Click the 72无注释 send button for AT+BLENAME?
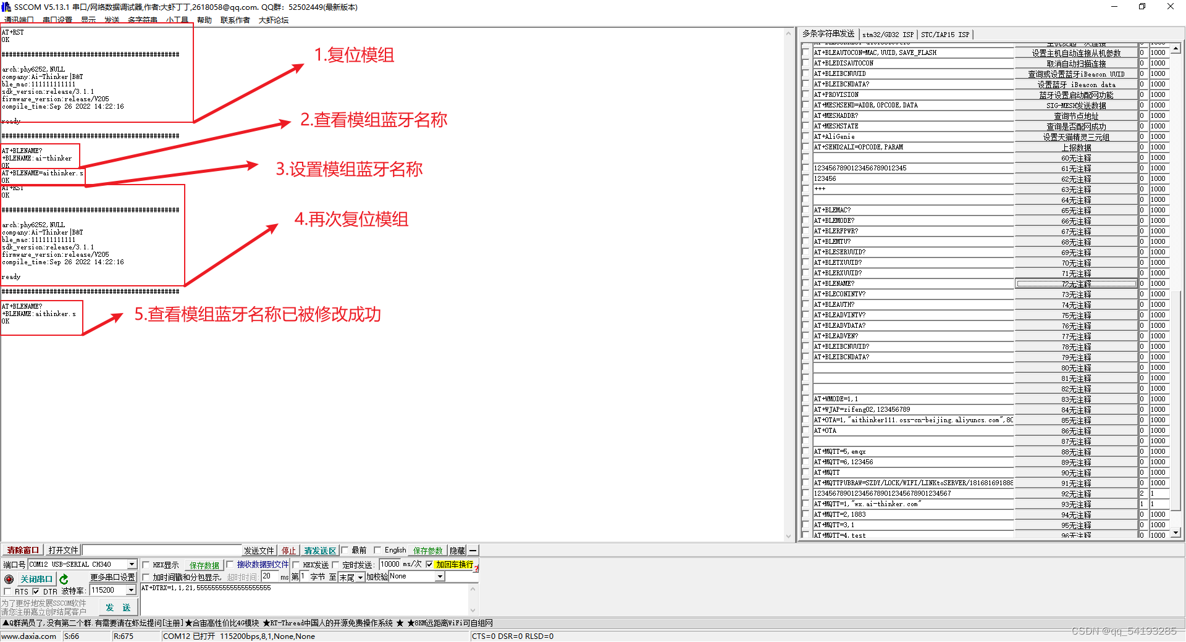This screenshot has width=1186, height=642. (x=1076, y=284)
